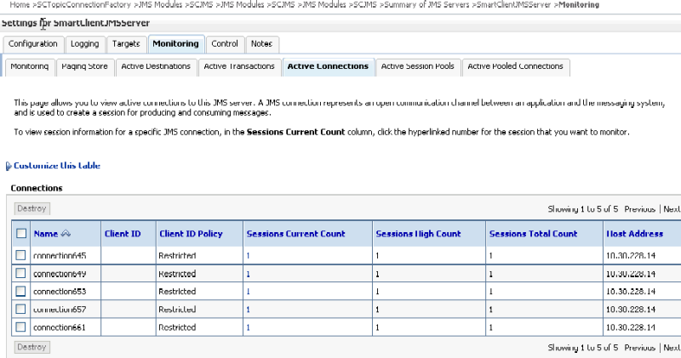Click the sort arrow icon beside Name
681x358 pixels.
click(x=66, y=234)
